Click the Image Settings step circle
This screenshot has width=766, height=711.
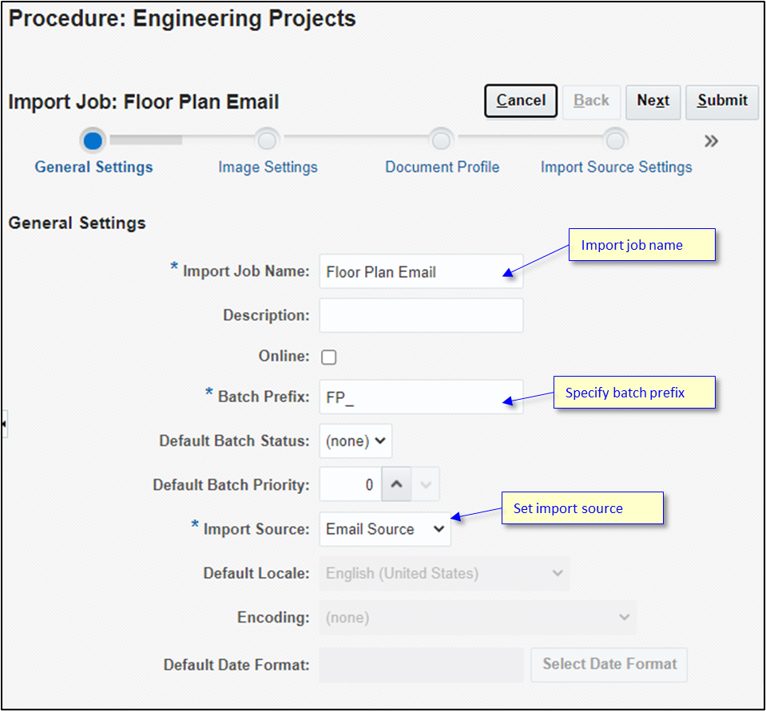(x=268, y=139)
